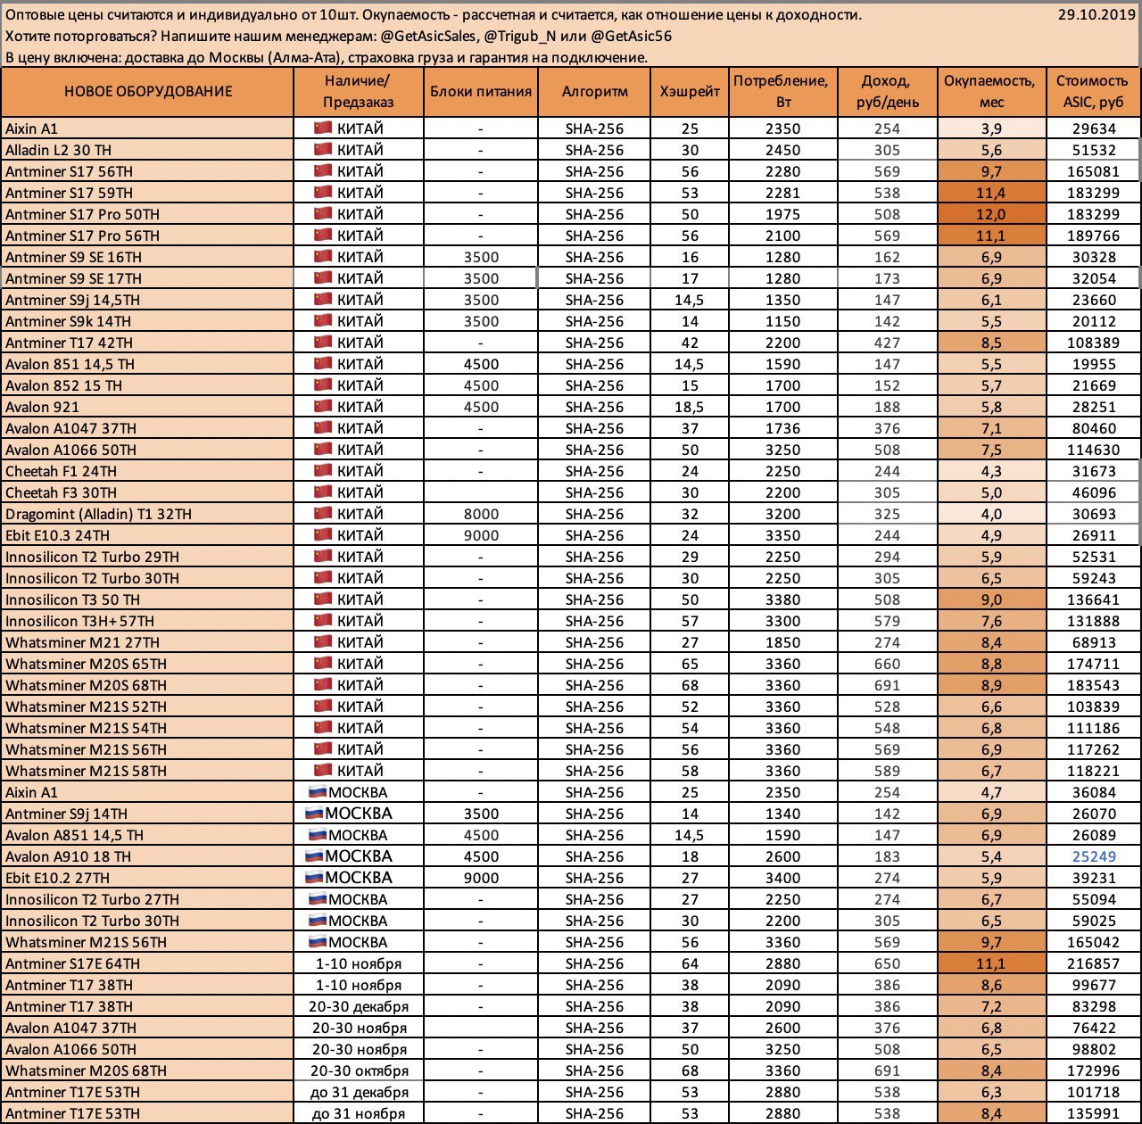Select the 'Antminer T17 42TH' name cell
The height and width of the screenshot is (1124, 1142).
click(x=148, y=343)
